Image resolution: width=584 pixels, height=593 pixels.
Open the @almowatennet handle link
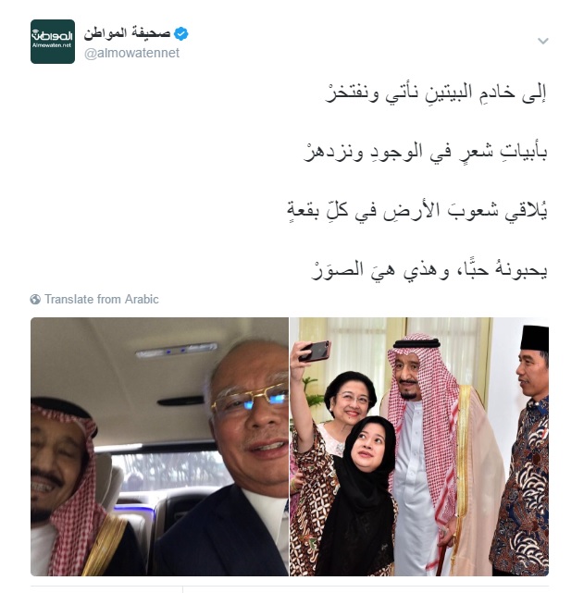(x=131, y=53)
